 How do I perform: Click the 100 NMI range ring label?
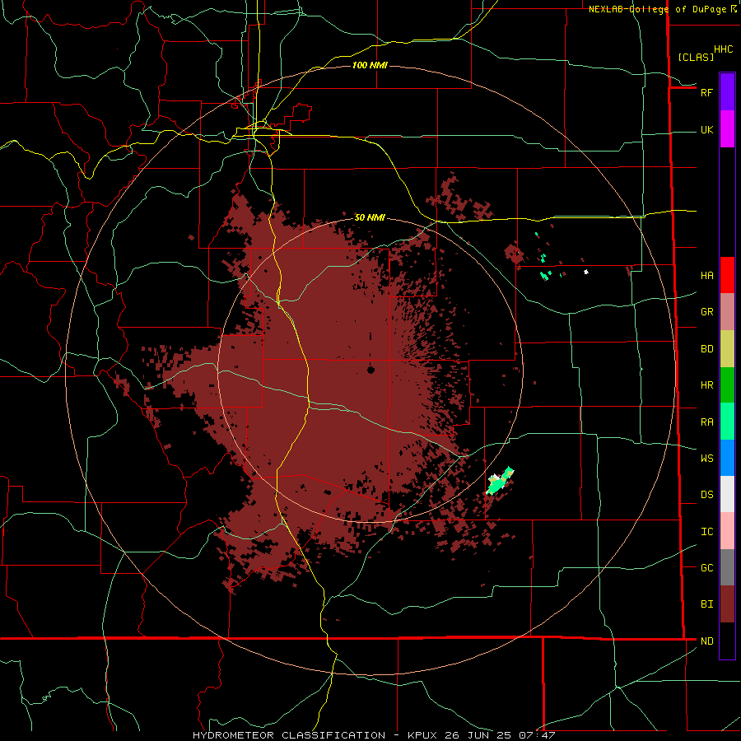click(x=370, y=65)
